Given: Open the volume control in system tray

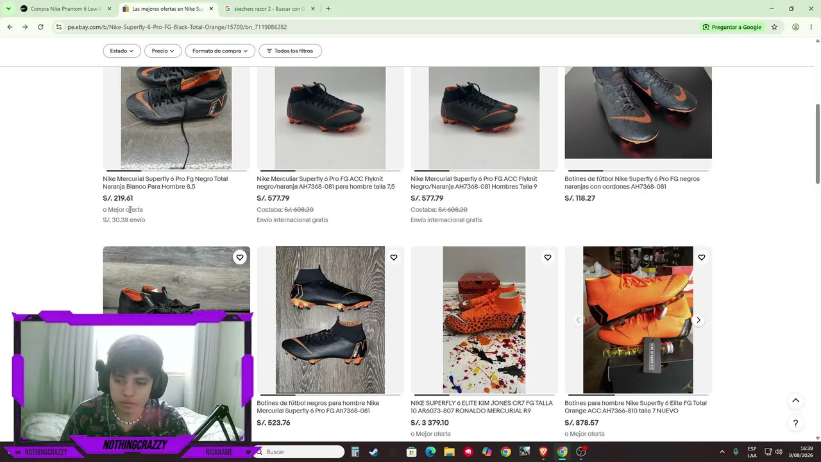Looking at the screenshot, I should coord(779,452).
